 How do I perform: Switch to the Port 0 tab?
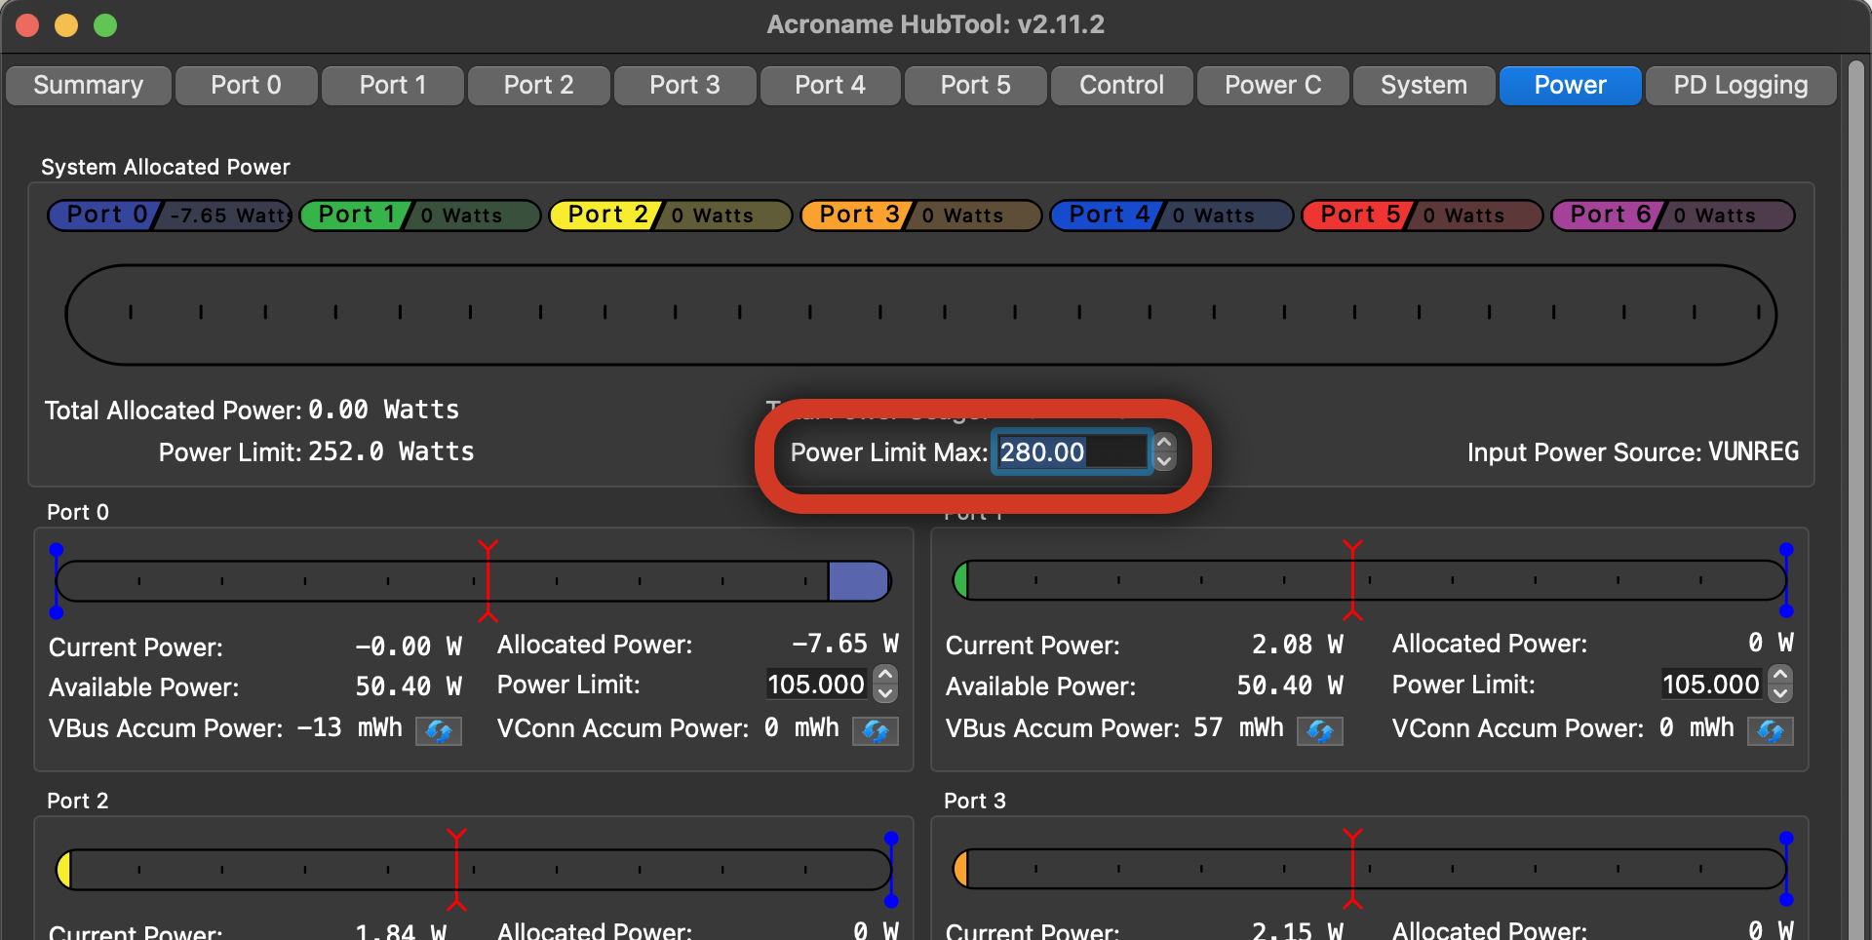click(247, 85)
